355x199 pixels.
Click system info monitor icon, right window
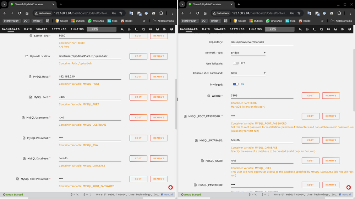click(x=335, y=29)
